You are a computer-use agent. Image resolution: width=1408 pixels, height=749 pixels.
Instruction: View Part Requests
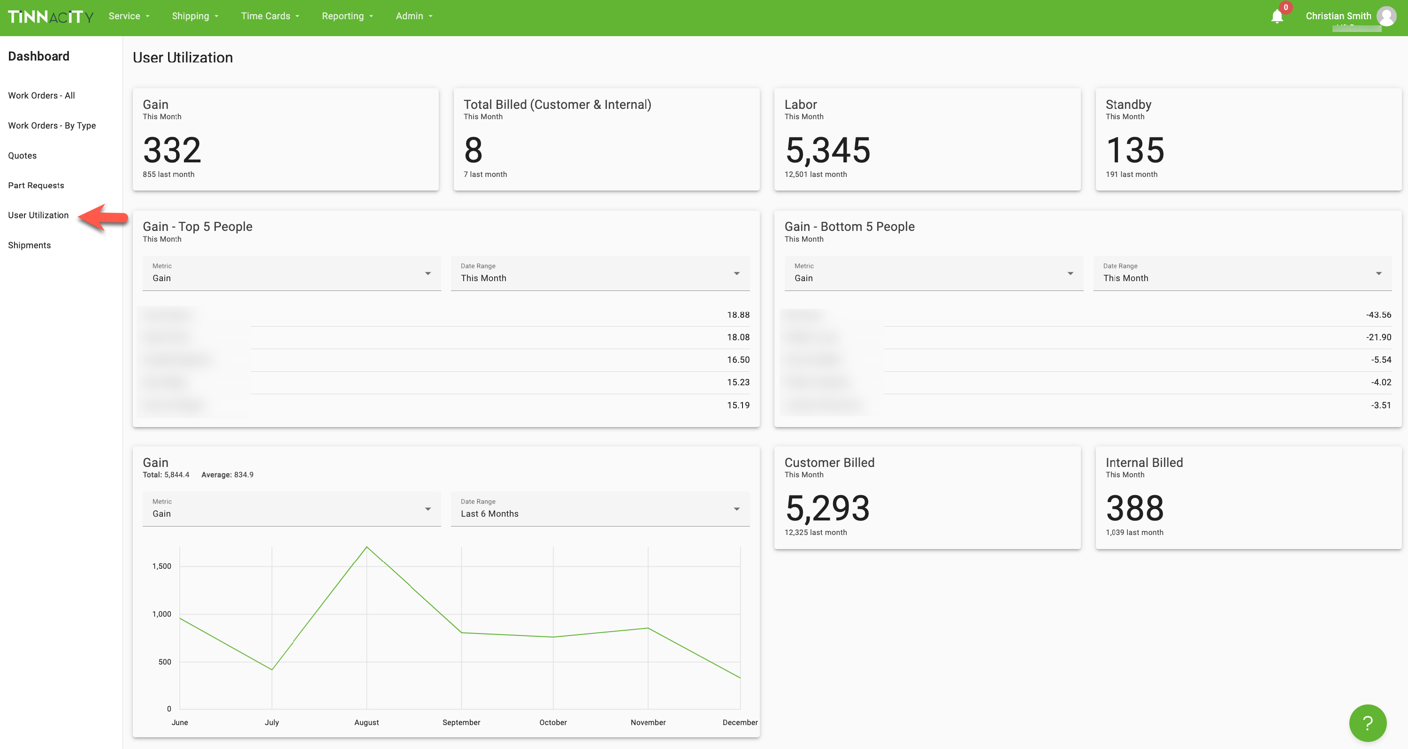(36, 185)
